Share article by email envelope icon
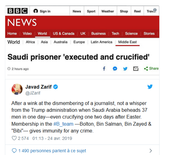175x155 pixels. point(136,69)
